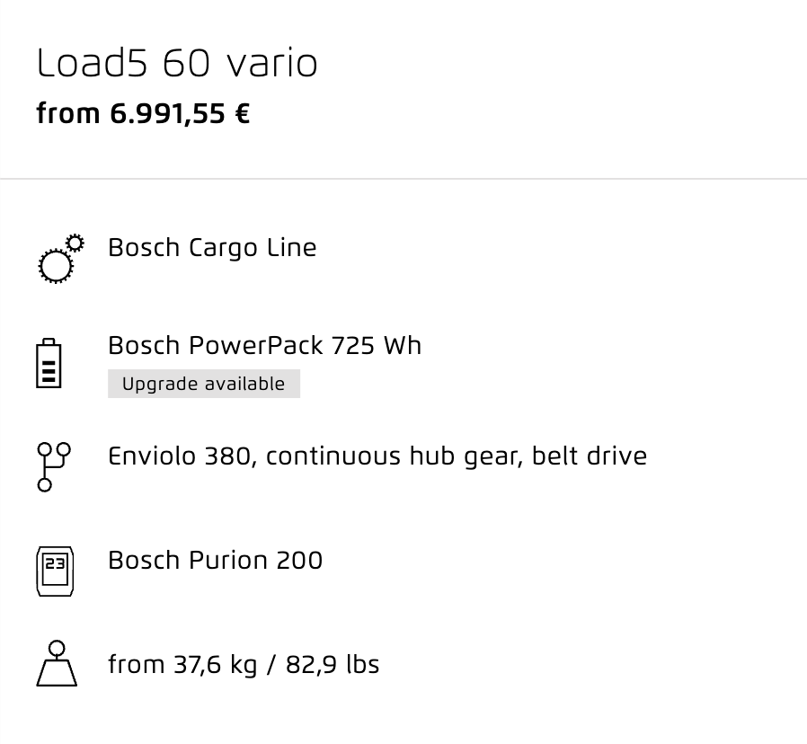Viewport: 807px width, 744px height.
Task: Select the hub gear shifting icon
Action: (x=54, y=466)
